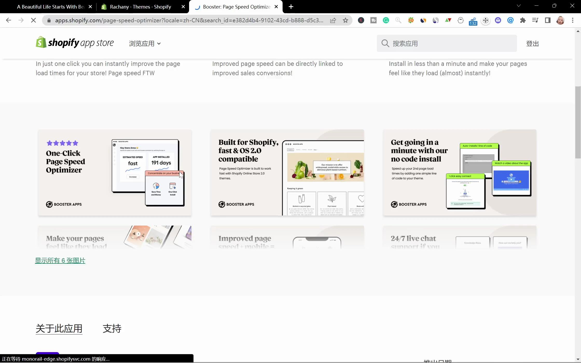Open the round face extension icon
The image size is (581, 363).
pos(460,20)
